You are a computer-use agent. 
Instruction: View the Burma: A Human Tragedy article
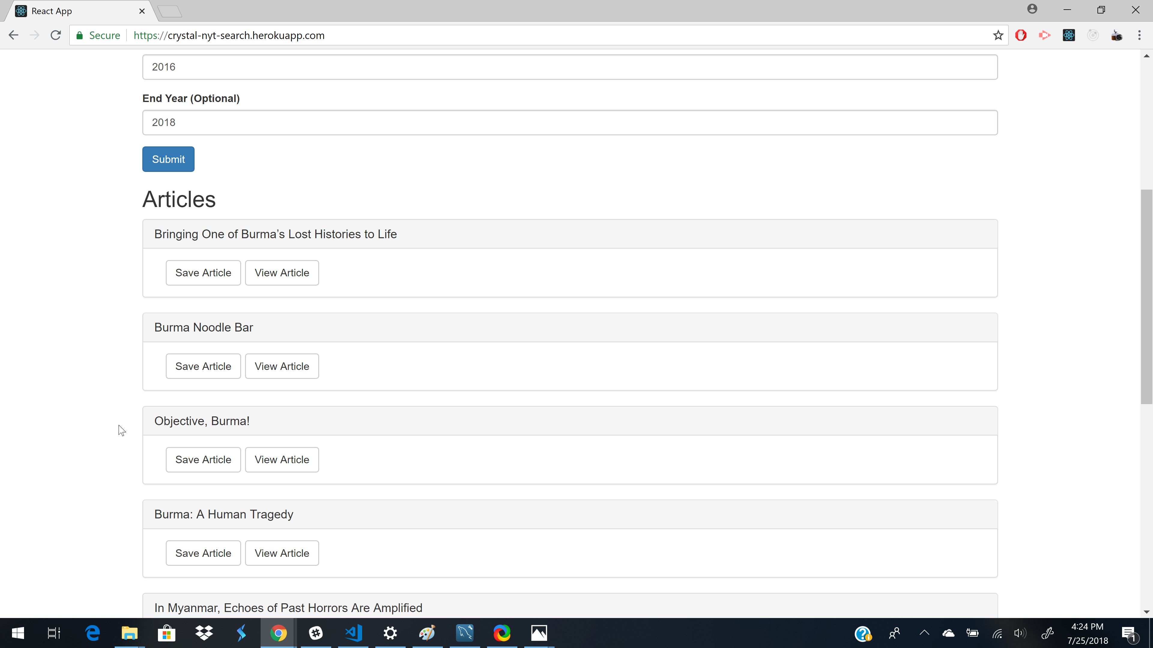(282, 553)
